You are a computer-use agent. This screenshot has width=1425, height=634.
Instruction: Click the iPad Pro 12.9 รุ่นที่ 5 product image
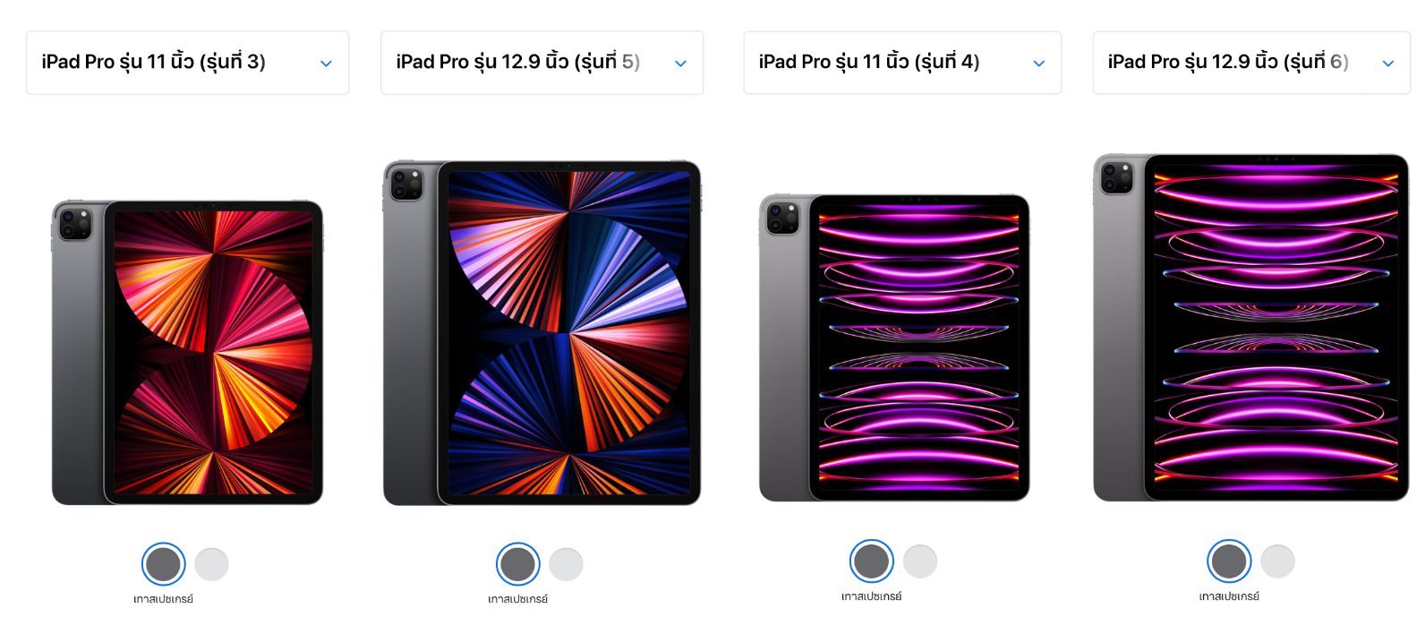542,333
